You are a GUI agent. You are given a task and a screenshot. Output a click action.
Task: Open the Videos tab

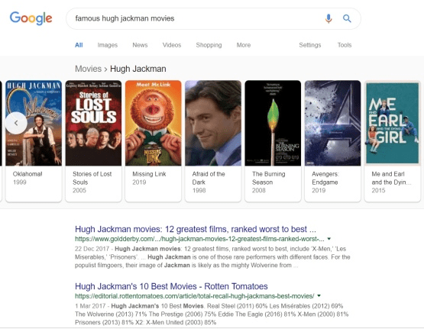[x=172, y=45]
